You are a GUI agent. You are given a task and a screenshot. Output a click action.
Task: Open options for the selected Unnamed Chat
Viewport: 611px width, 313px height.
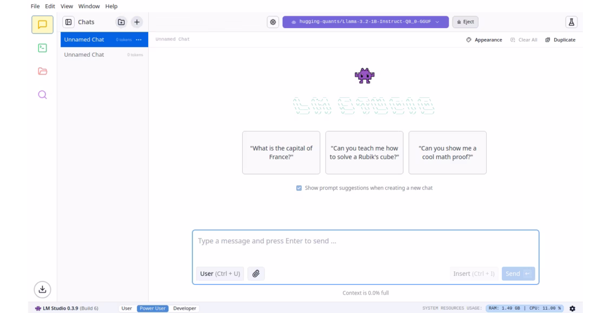[x=139, y=39]
